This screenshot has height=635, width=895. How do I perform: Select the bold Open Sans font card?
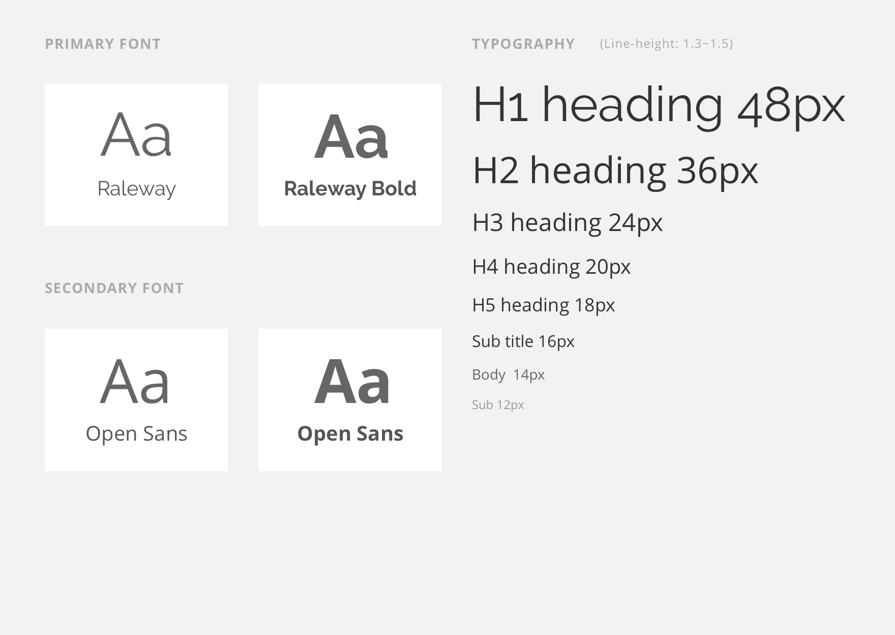pyautogui.click(x=350, y=400)
